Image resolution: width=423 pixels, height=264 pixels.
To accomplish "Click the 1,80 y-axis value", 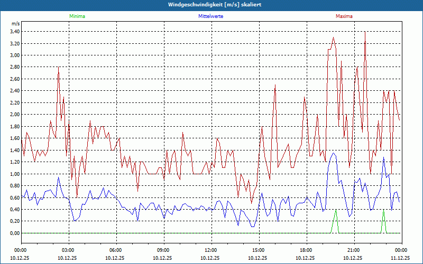I will coord(15,126).
